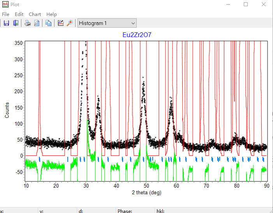273x213 pixels.
Task: Open the Chart menu
Action: pyautogui.click(x=35, y=14)
